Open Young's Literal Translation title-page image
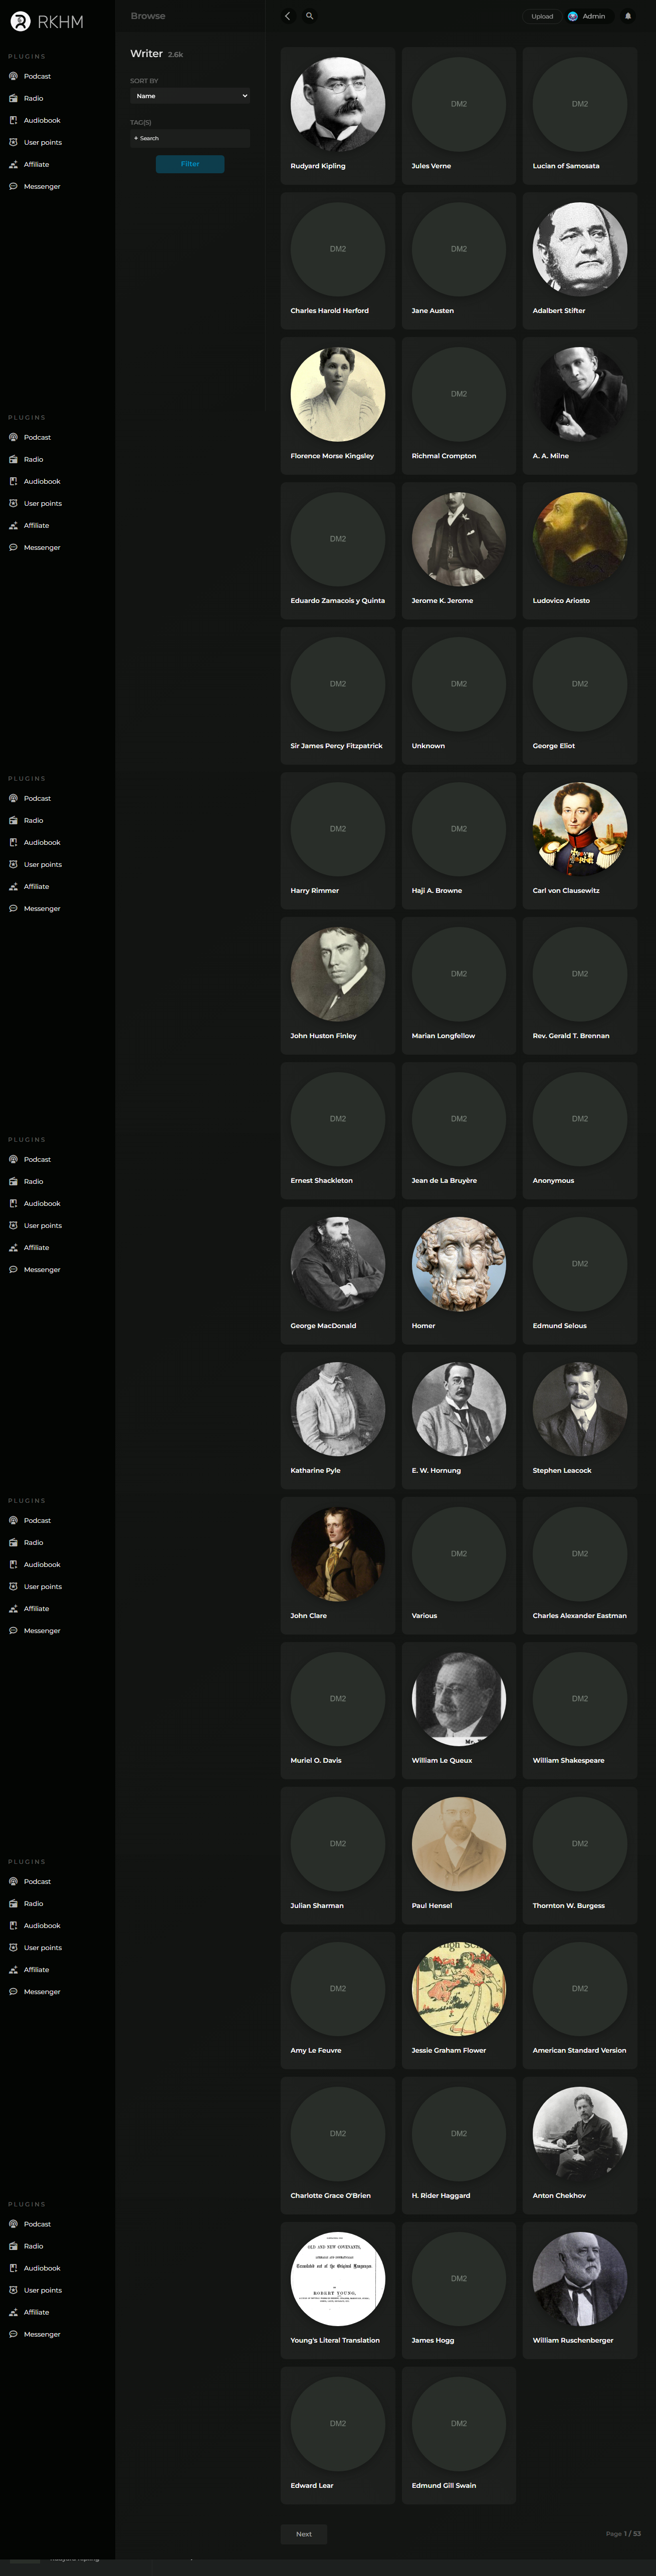This screenshot has height=2576, width=656. click(338, 2279)
